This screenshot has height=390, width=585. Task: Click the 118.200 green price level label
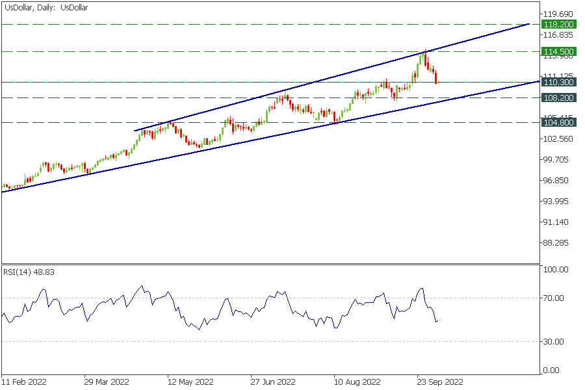click(x=558, y=24)
